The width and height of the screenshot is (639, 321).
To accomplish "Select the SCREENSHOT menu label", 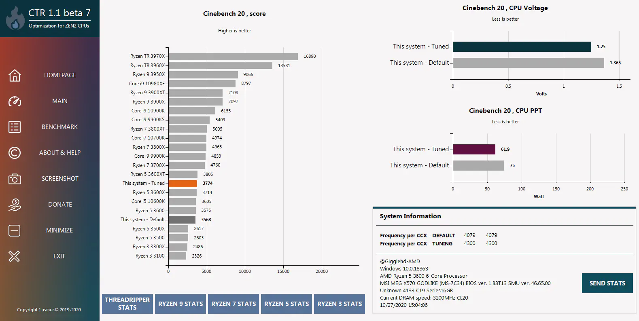I will (60, 179).
